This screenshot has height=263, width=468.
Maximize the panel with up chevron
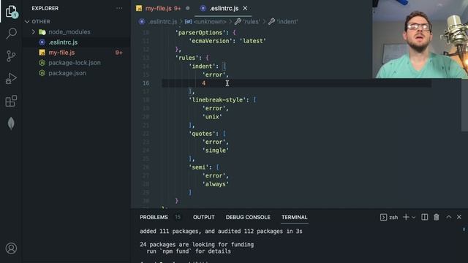(448, 217)
